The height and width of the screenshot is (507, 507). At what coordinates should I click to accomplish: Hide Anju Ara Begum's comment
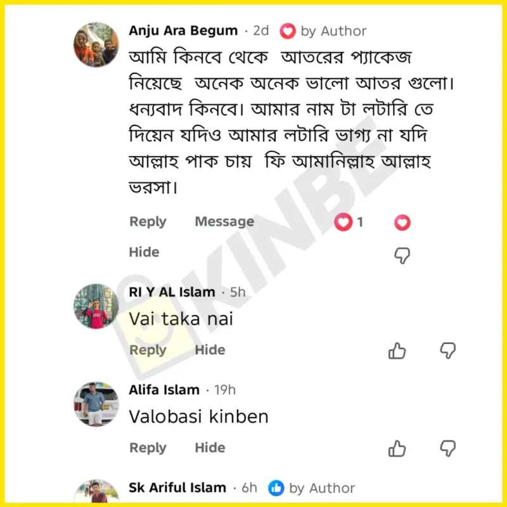[144, 252]
